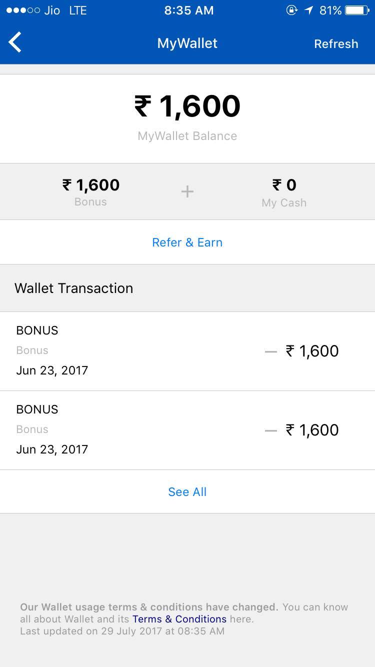The height and width of the screenshot is (667, 375).
Task: Tap the MyWallet title in header
Action: tap(187, 43)
